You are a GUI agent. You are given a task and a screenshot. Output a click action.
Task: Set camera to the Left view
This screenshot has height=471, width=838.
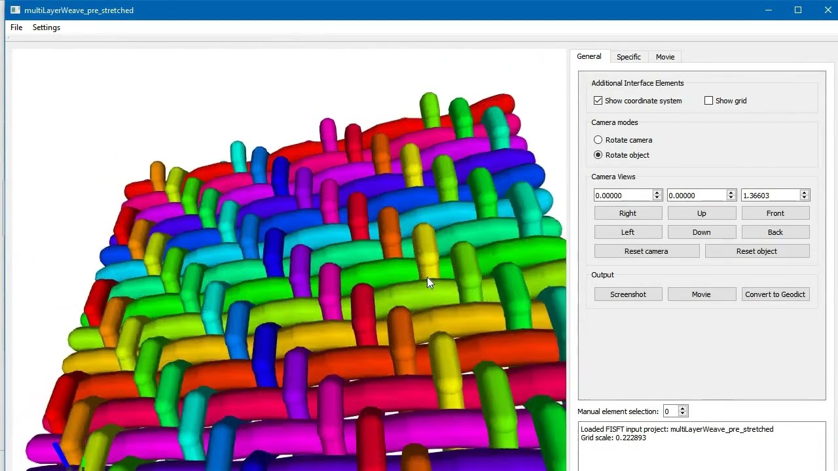pyautogui.click(x=628, y=232)
